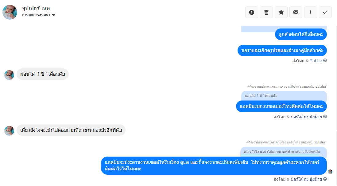Select the ผ่อนได้ 1 ปี 1เดือนคับ customer message
This screenshot has height=186, width=337.
click(43, 74)
